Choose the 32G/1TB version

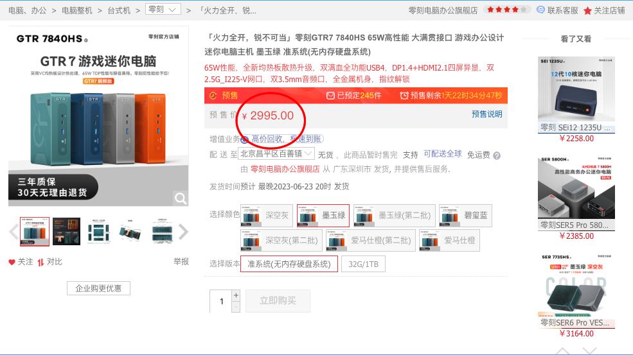363,264
